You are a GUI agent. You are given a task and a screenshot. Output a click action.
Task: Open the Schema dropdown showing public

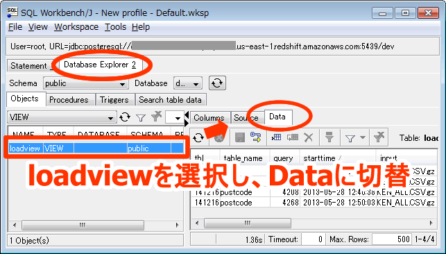(x=85, y=83)
